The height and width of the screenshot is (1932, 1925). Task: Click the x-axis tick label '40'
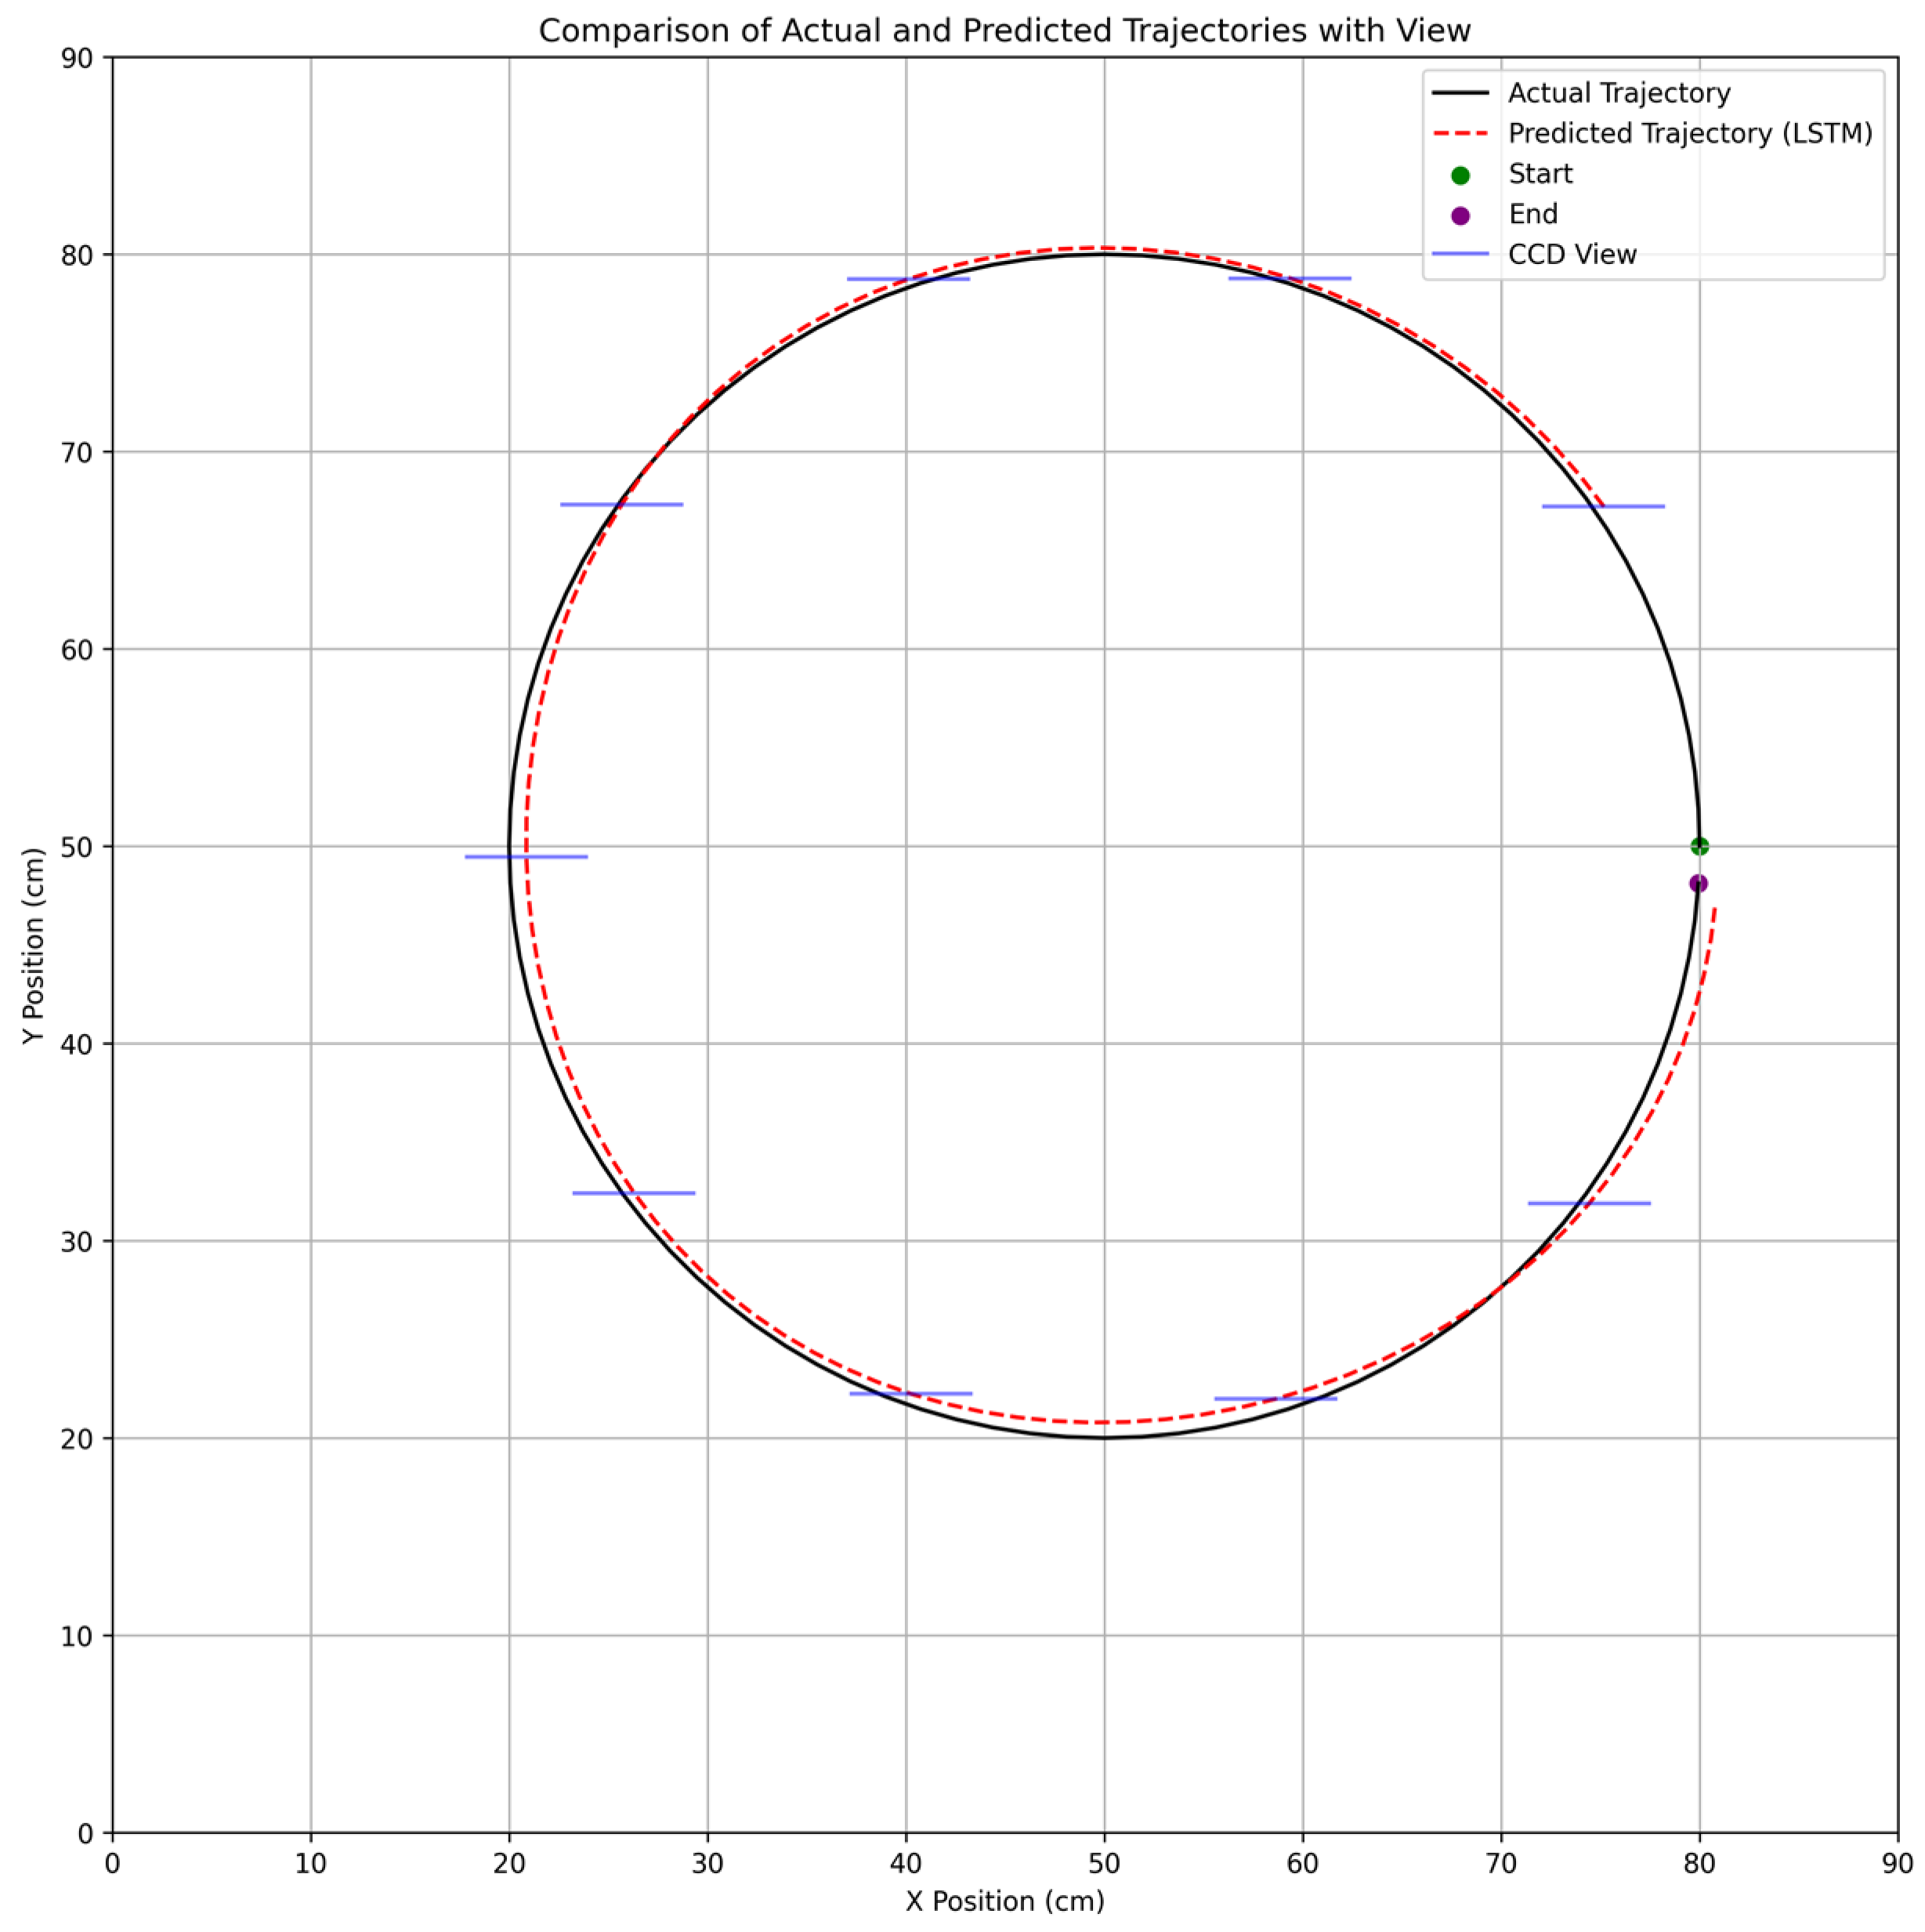coord(906,1863)
